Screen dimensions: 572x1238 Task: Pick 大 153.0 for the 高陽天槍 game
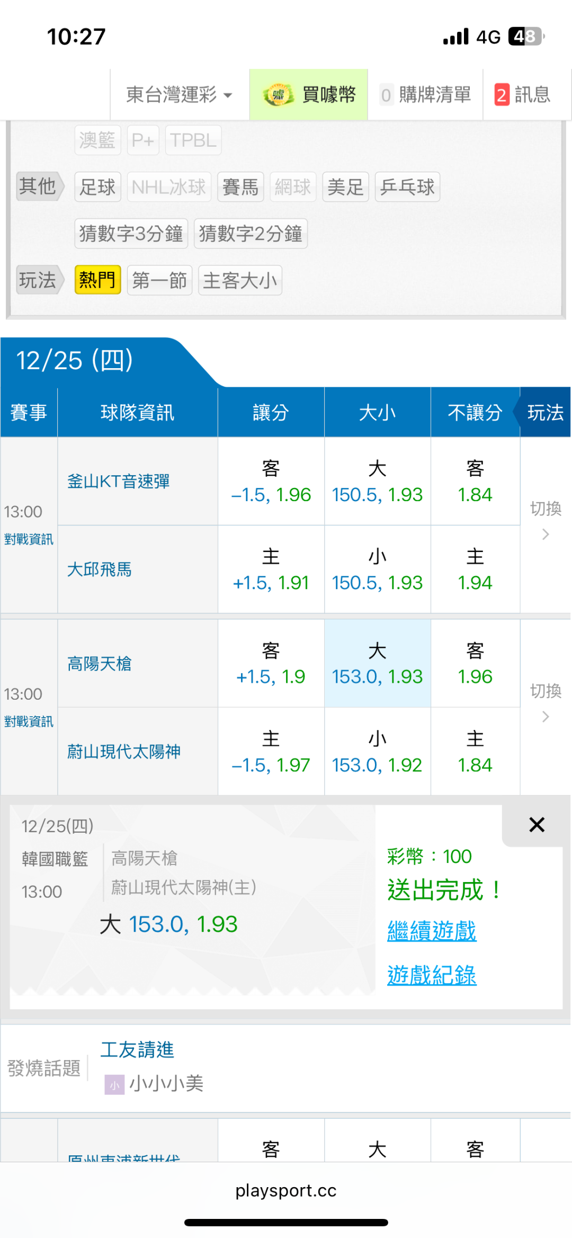pos(377,664)
